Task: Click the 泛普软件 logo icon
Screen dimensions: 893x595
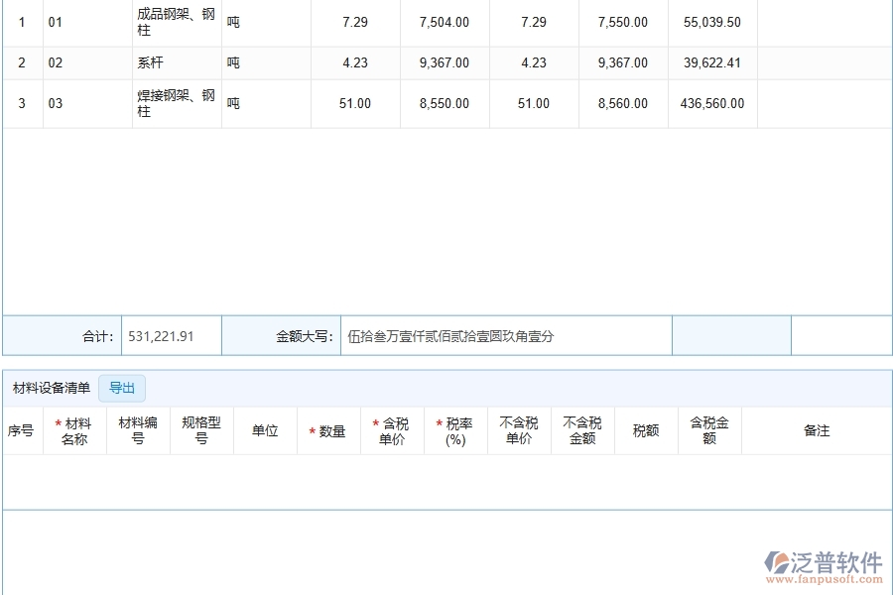Action: pyautogui.click(x=776, y=564)
